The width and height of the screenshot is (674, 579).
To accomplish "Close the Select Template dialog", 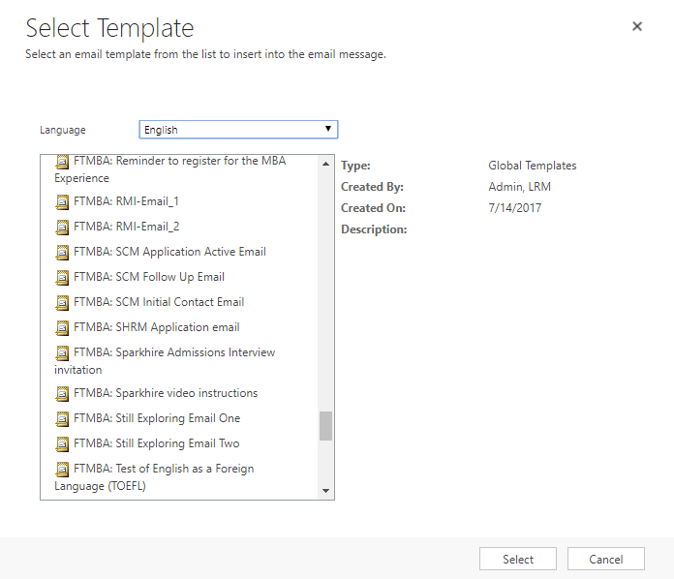I will click(637, 27).
